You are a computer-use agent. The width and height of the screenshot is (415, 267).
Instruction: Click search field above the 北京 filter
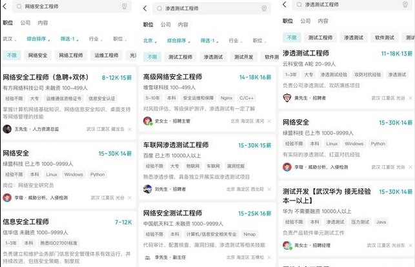[x=212, y=8]
